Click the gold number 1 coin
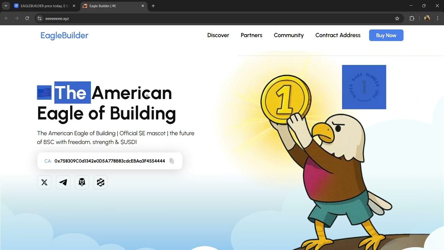 [x=286, y=100]
